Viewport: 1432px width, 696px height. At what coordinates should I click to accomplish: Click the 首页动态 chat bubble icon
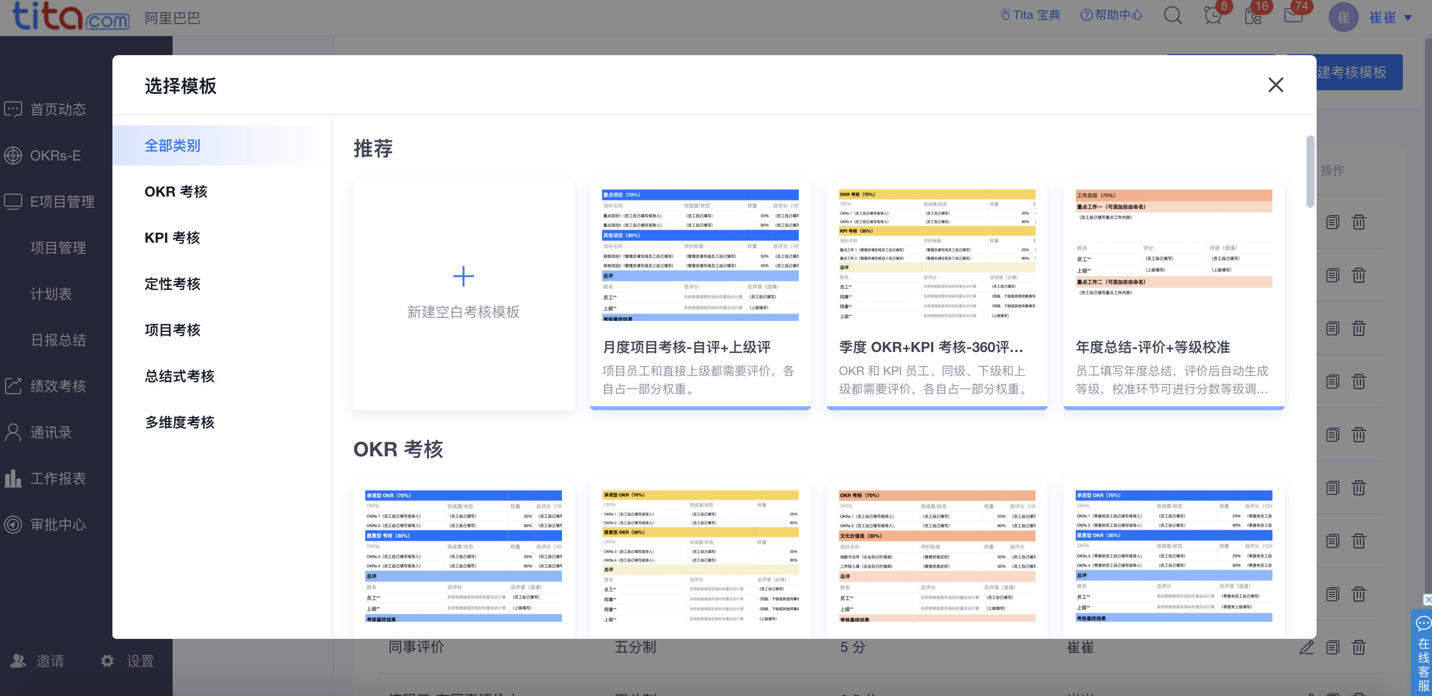point(14,109)
